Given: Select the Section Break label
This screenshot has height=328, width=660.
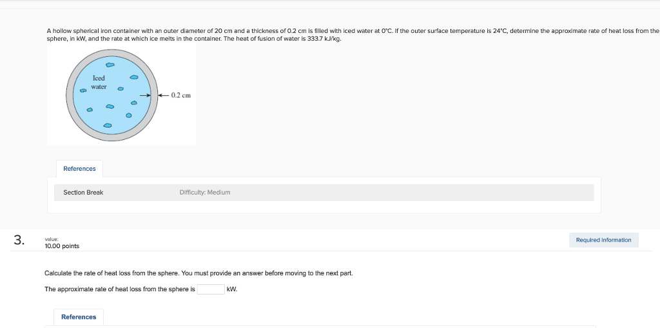Looking at the screenshot, I should click(83, 193).
